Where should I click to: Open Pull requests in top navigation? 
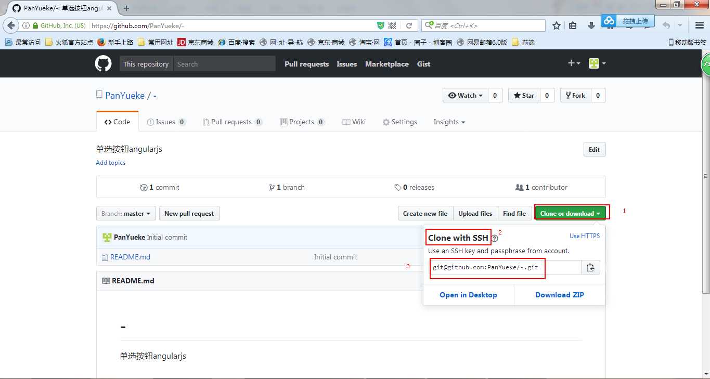306,64
